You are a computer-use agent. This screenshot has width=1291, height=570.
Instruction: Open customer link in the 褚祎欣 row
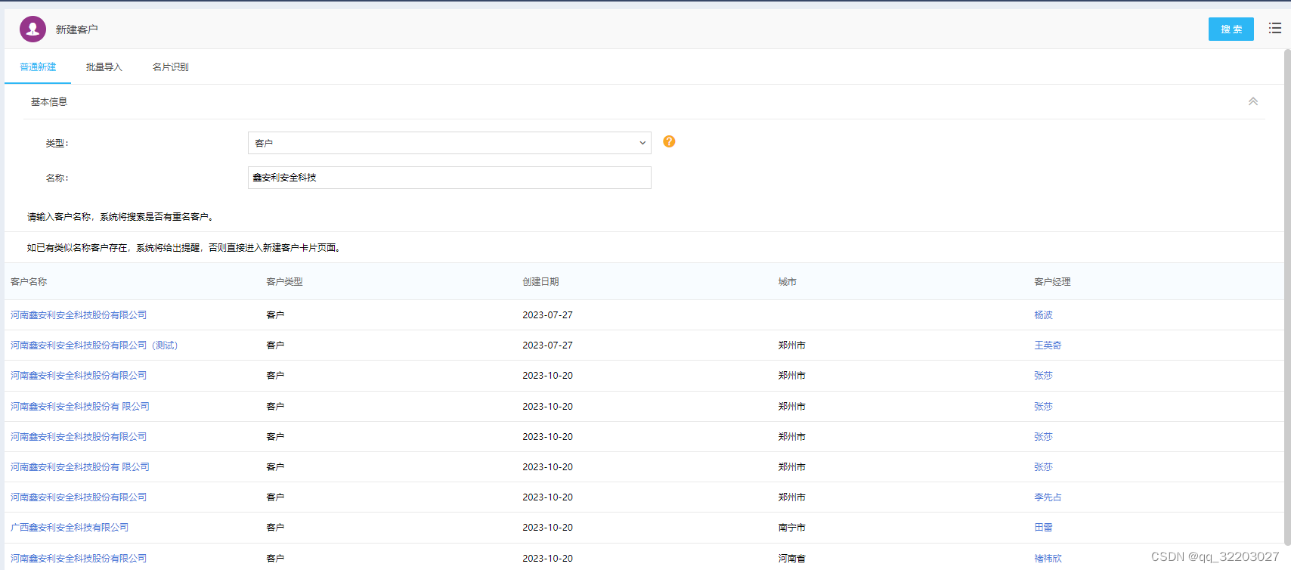click(79, 558)
